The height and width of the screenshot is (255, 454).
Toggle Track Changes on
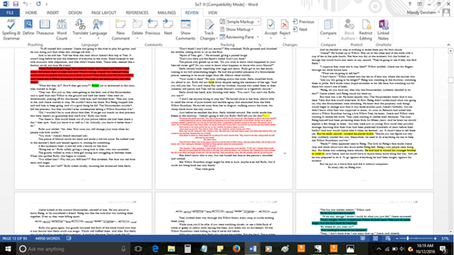(209, 28)
